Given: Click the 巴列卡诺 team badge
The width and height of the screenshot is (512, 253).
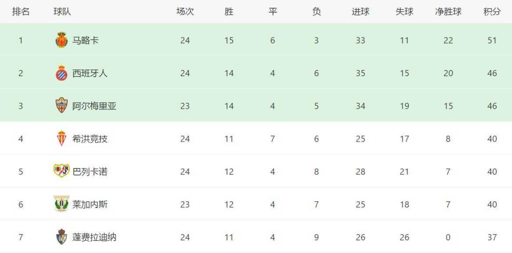Looking at the screenshot, I should (61, 171).
